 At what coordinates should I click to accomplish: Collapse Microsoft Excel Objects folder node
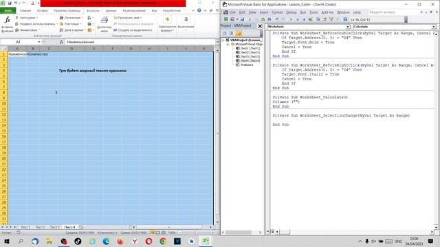pos(228,44)
